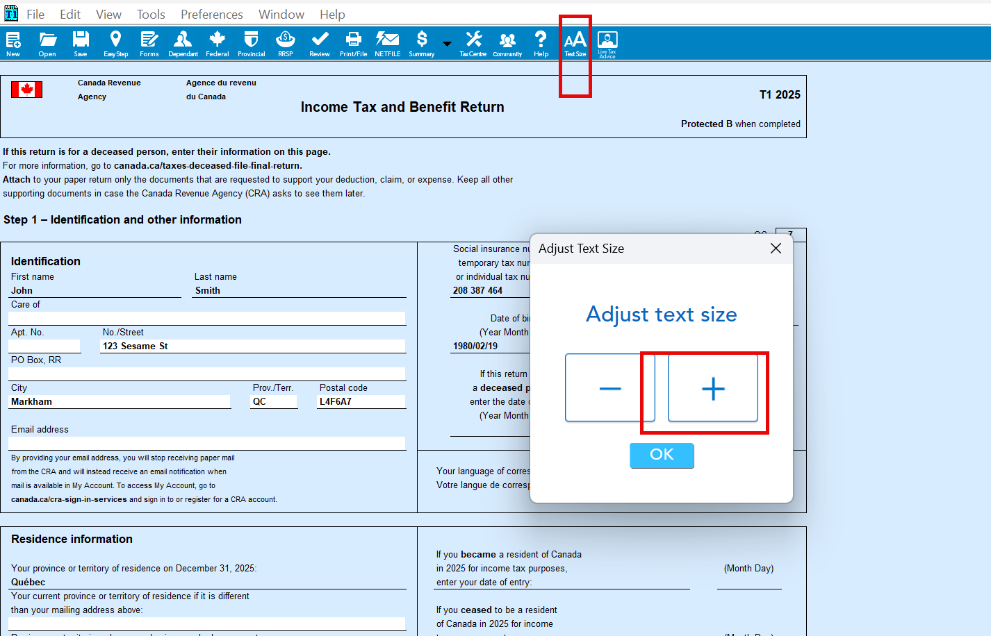The width and height of the screenshot is (991, 636).
Task: Open the Preferences menu
Action: (x=212, y=15)
